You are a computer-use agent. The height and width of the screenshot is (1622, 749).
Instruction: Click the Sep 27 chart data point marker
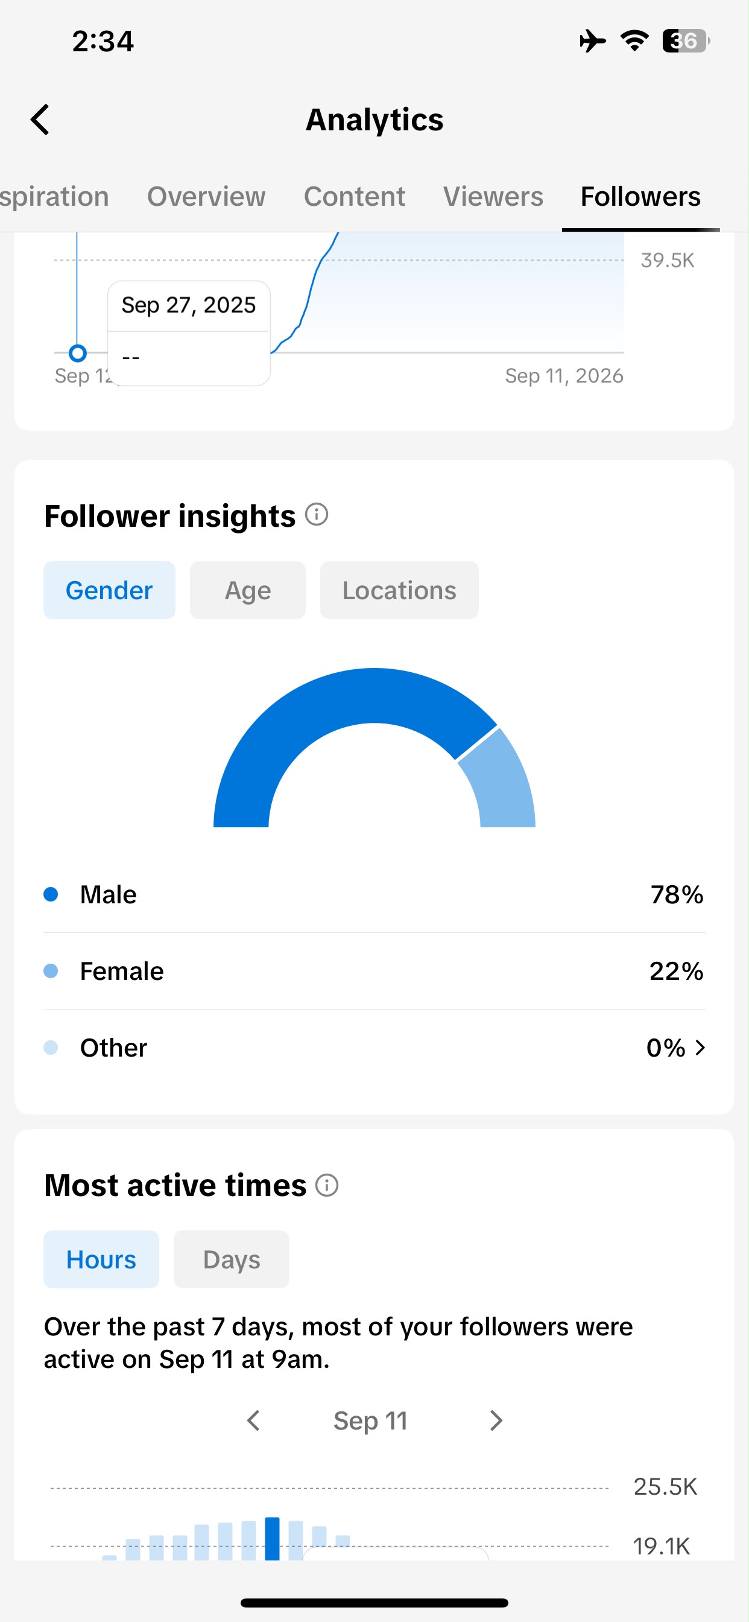[x=77, y=353]
